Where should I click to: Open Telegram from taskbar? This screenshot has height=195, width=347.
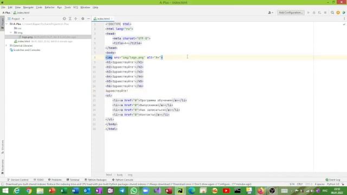point(122,191)
